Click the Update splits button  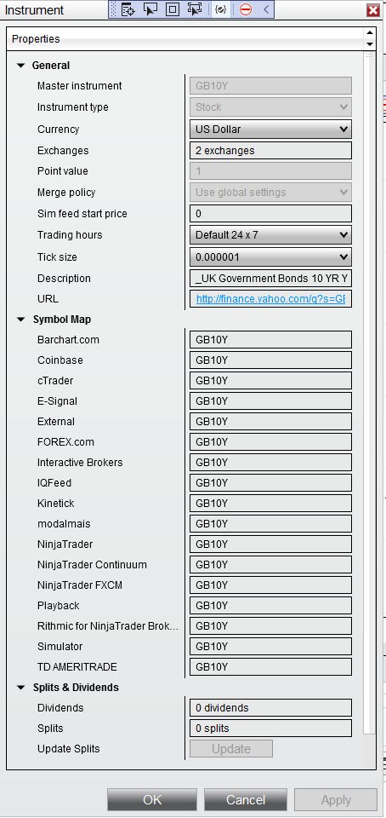coord(231,749)
